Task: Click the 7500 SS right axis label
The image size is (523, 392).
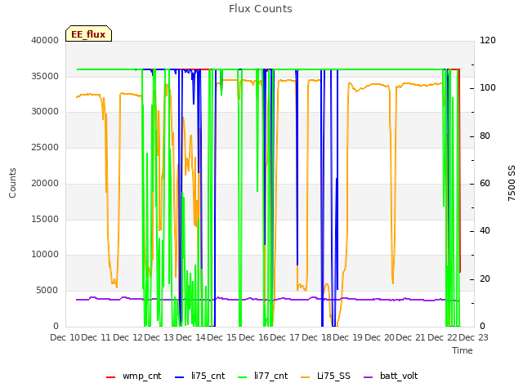Action: (x=512, y=183)
